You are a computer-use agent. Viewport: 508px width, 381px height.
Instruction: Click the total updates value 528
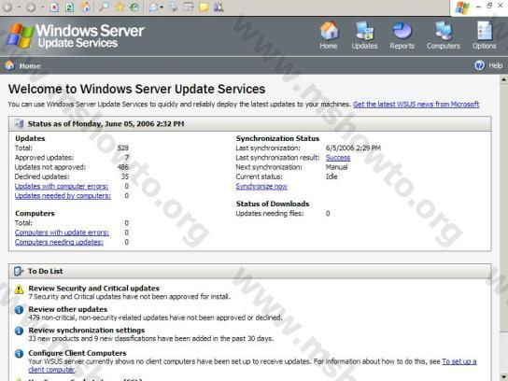click(122, 148)
